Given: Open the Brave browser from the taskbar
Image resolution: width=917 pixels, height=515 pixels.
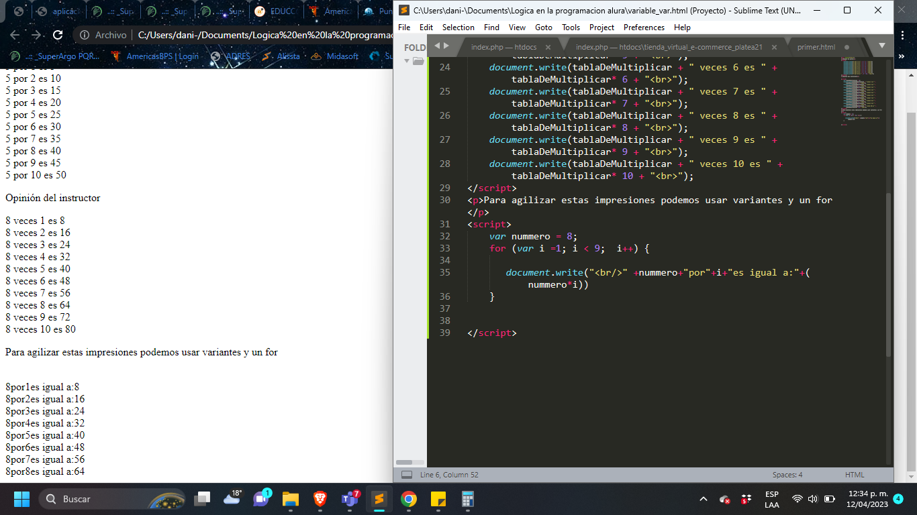Looking at the screenshot, I should click(320, 499).
